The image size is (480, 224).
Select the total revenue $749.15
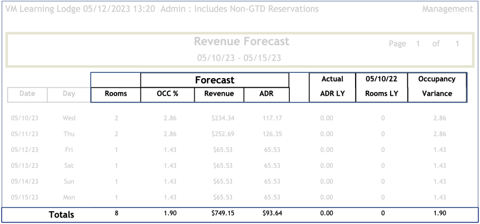tap(223, 213)
